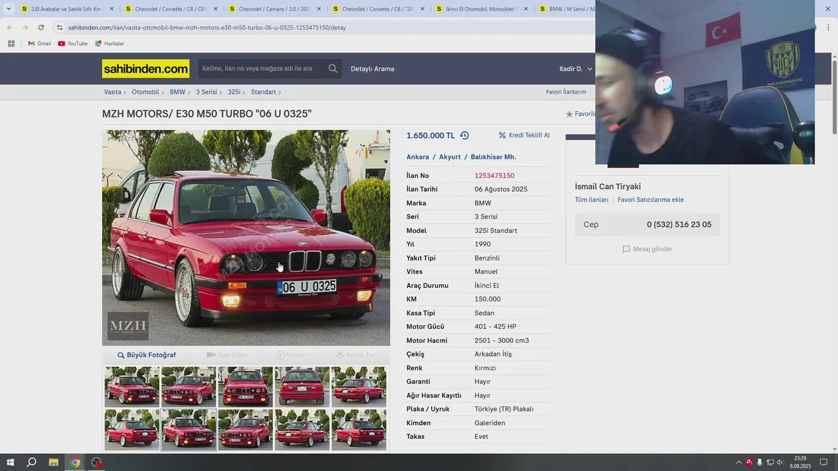Click the browser address bar URL
838x471 pixels.
(207, 27)
